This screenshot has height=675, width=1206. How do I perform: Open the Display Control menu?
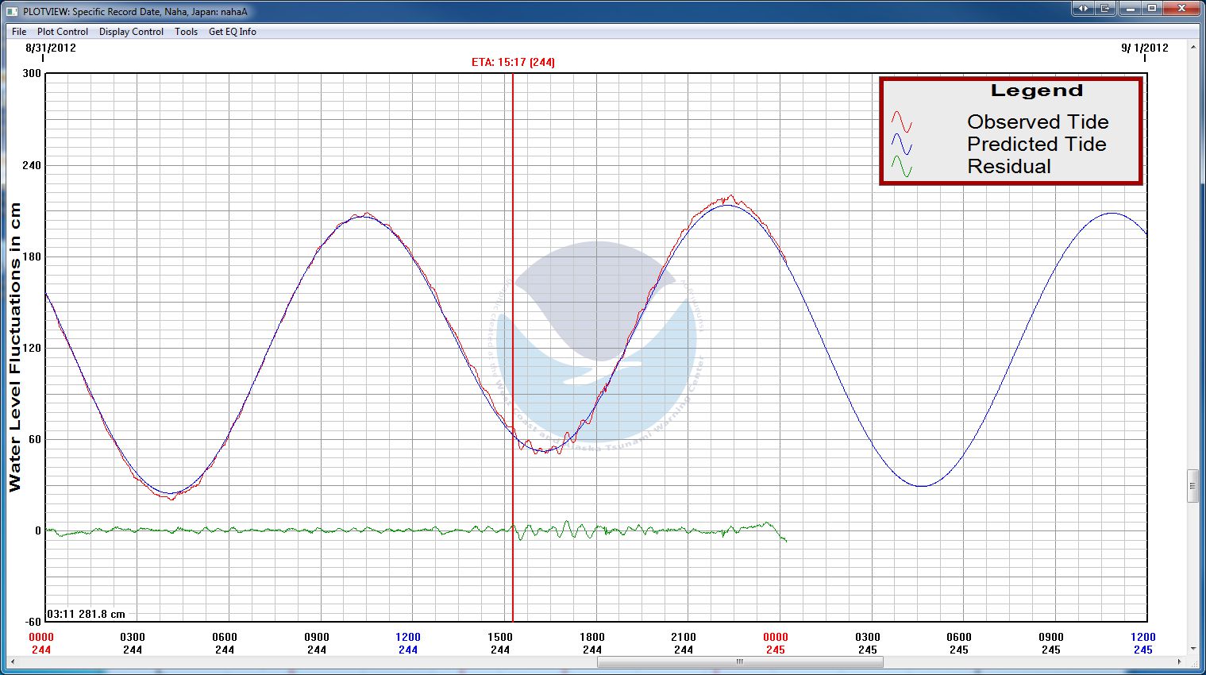pyautogui.click(x=131, y=32)
